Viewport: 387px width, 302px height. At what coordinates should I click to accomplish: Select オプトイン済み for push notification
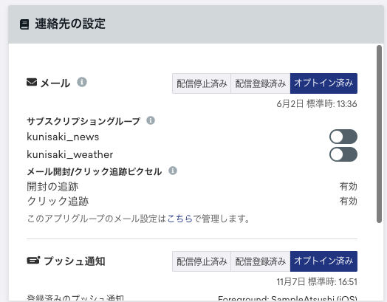click(323, 261)
